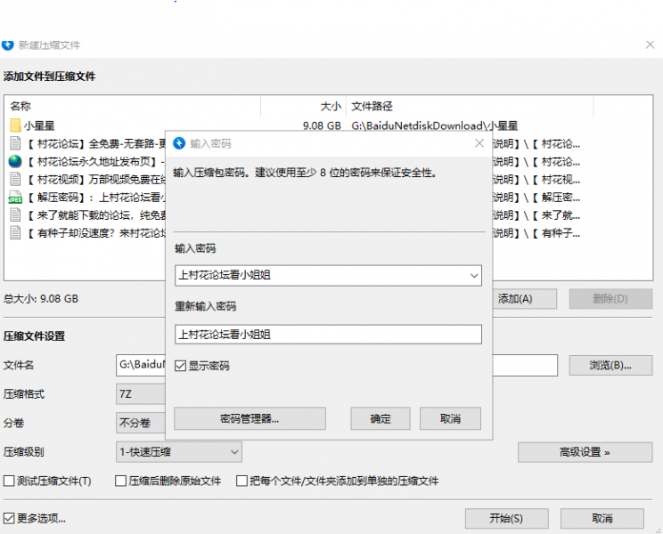Viewport: 663px width, 534px height.
Task: Click the 小星星 folder icon
Action: coord(15,125)
